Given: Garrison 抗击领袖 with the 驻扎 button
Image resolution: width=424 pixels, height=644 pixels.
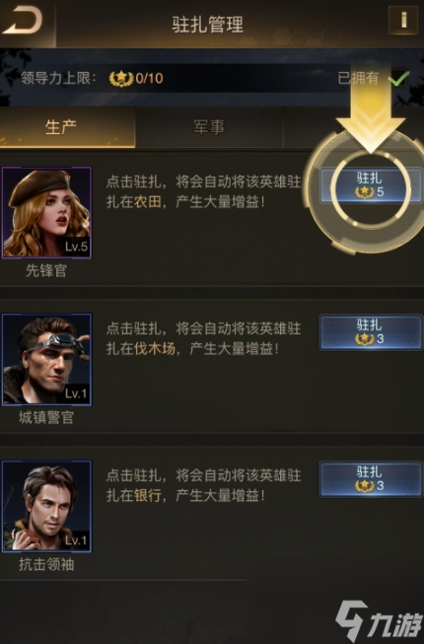Looking at the screenshot, I should pos(371,479).
